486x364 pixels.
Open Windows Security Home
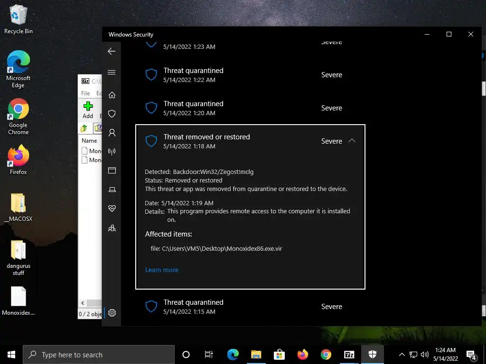[112, 95]
